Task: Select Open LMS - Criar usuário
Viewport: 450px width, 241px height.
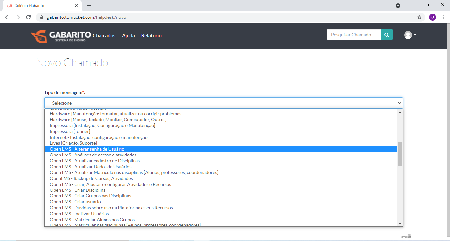Action: point(221,202)
